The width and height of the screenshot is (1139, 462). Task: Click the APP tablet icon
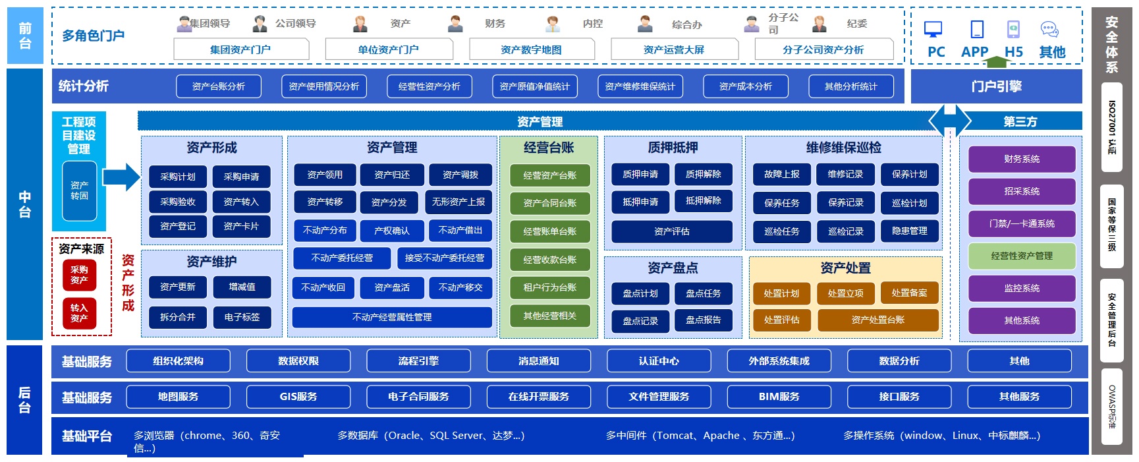977,29
